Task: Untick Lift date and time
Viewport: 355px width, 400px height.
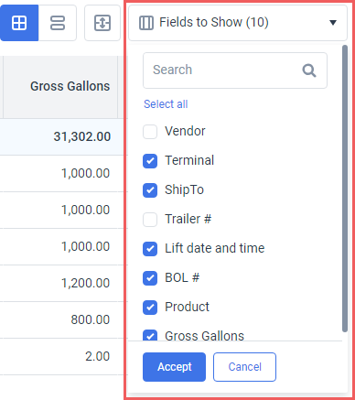Action: [150, 249]
